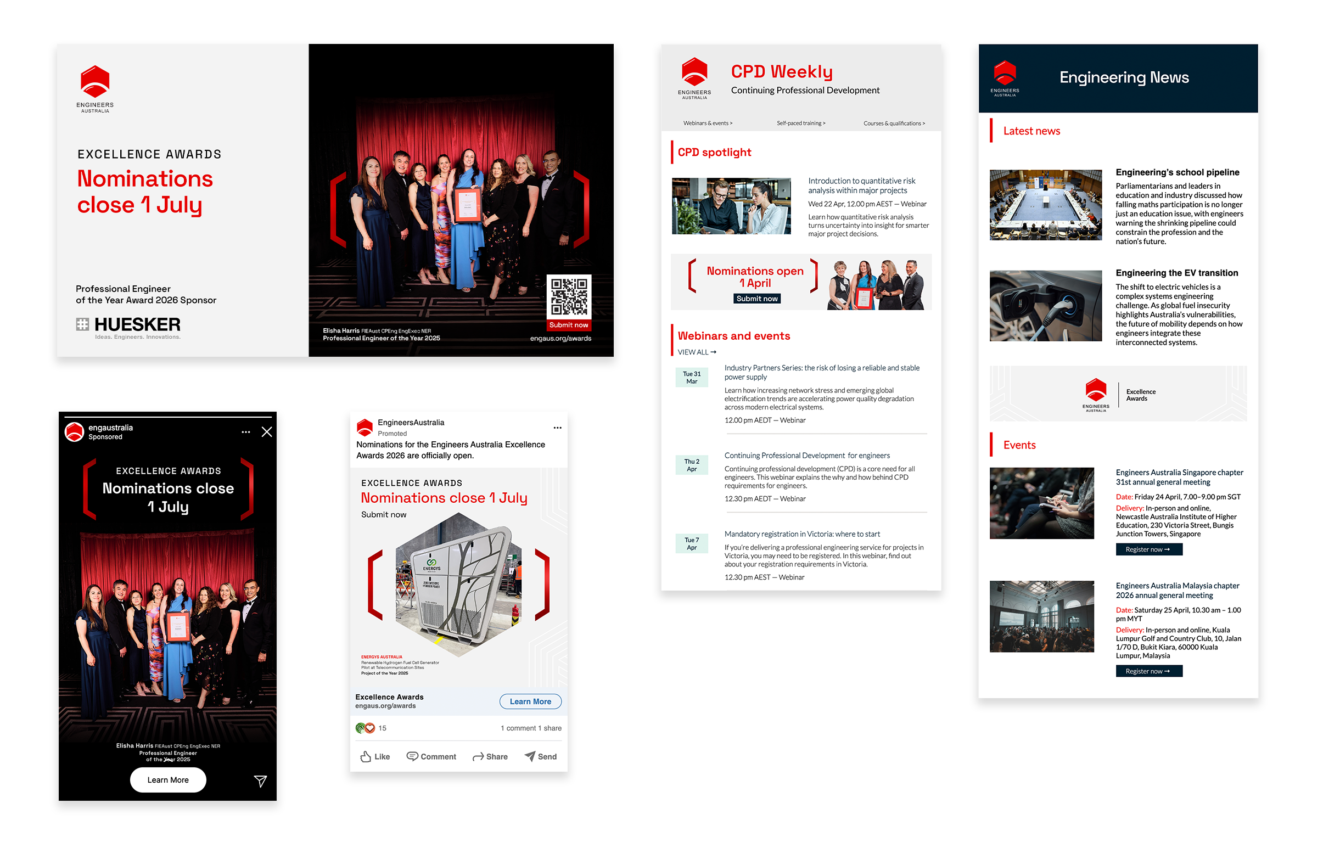This screenshot has width=1340, height=848.
Task: Expand Courses & qualifications nav item
Action: point(894,123)
